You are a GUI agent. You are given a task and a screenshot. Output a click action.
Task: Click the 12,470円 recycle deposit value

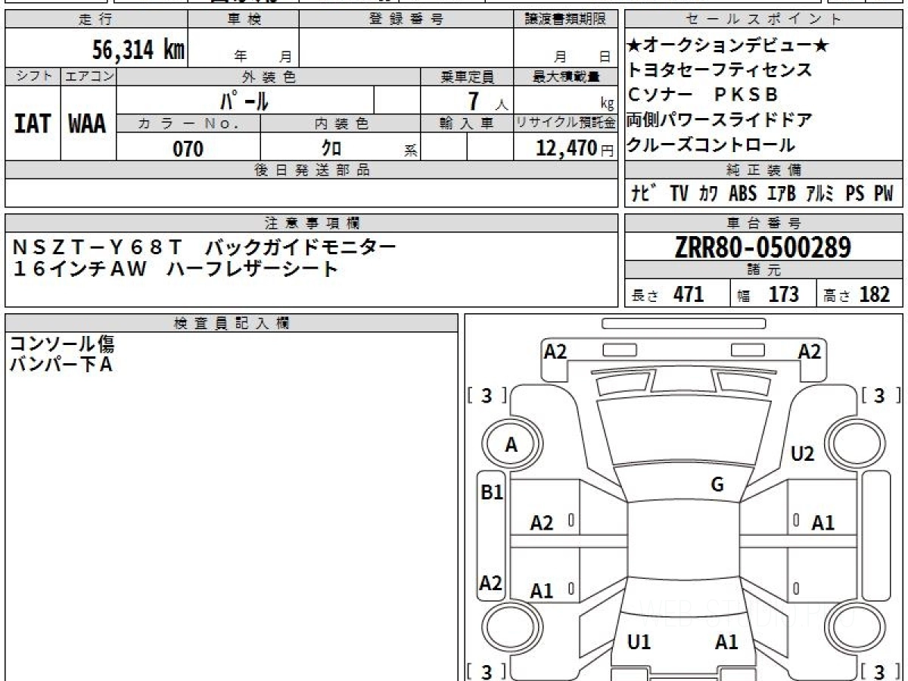click(575, 148)
